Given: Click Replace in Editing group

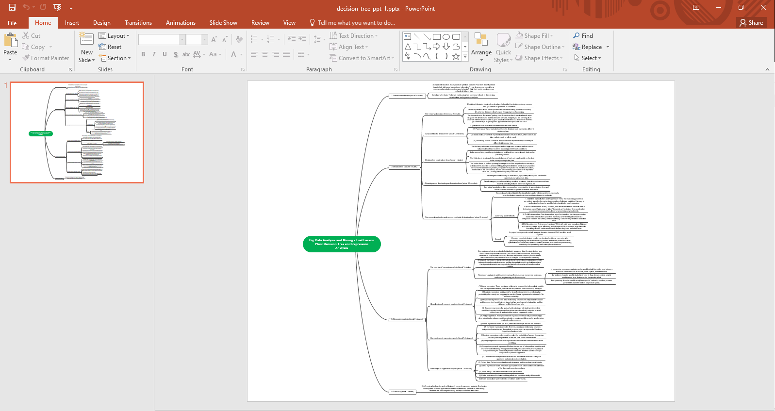Looking at the screenshot, I should click(587, 47).
